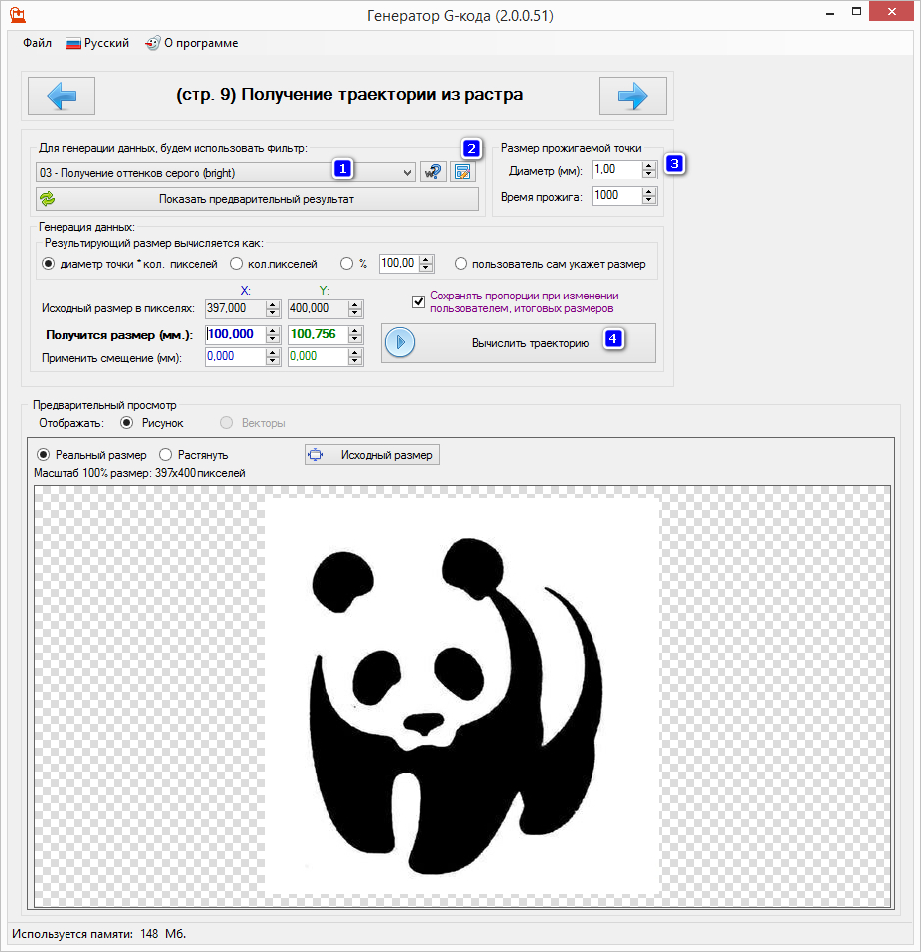
Task: Decrease resulting size Y with down arrow
Action: click(x=356, y=339)
